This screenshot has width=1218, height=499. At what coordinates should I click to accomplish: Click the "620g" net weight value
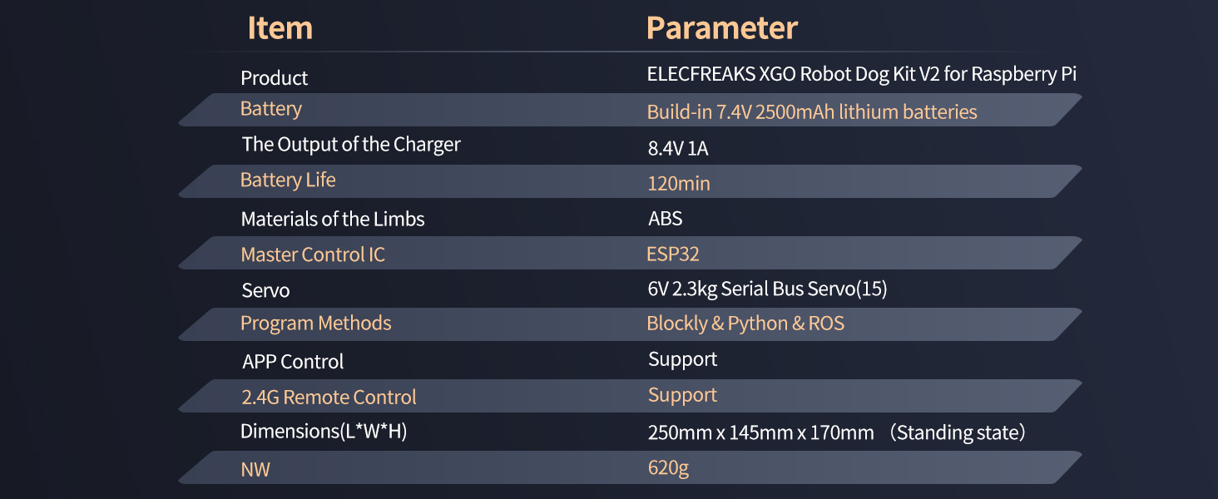pos(668,468)
